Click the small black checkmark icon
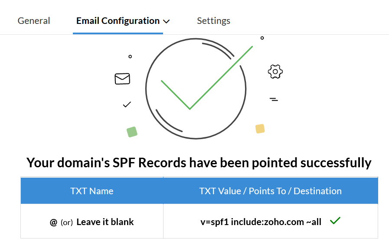The height and width of the screenshot is (242, 389). click(x=127, y=105)
